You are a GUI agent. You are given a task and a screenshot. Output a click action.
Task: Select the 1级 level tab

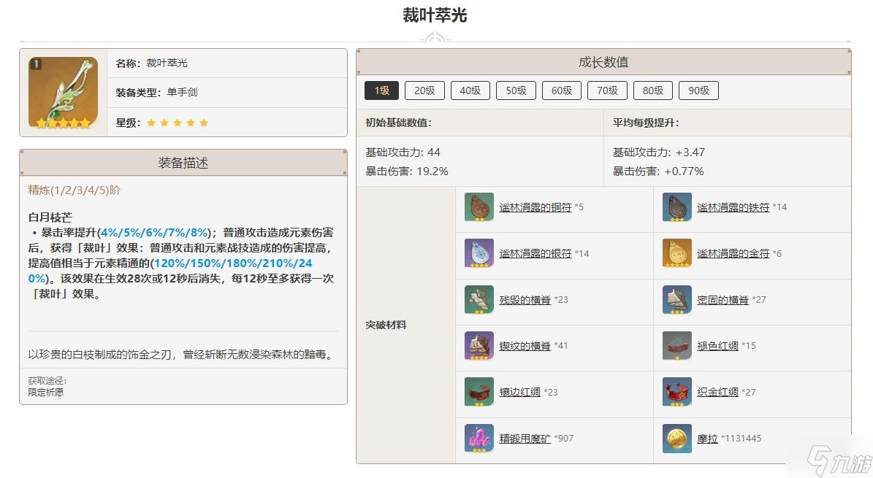click(382, 90)
